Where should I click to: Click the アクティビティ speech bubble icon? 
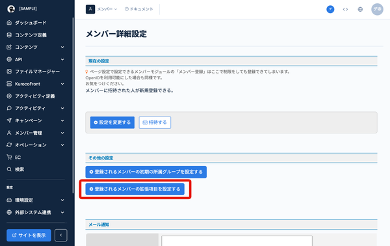(9, 108)
